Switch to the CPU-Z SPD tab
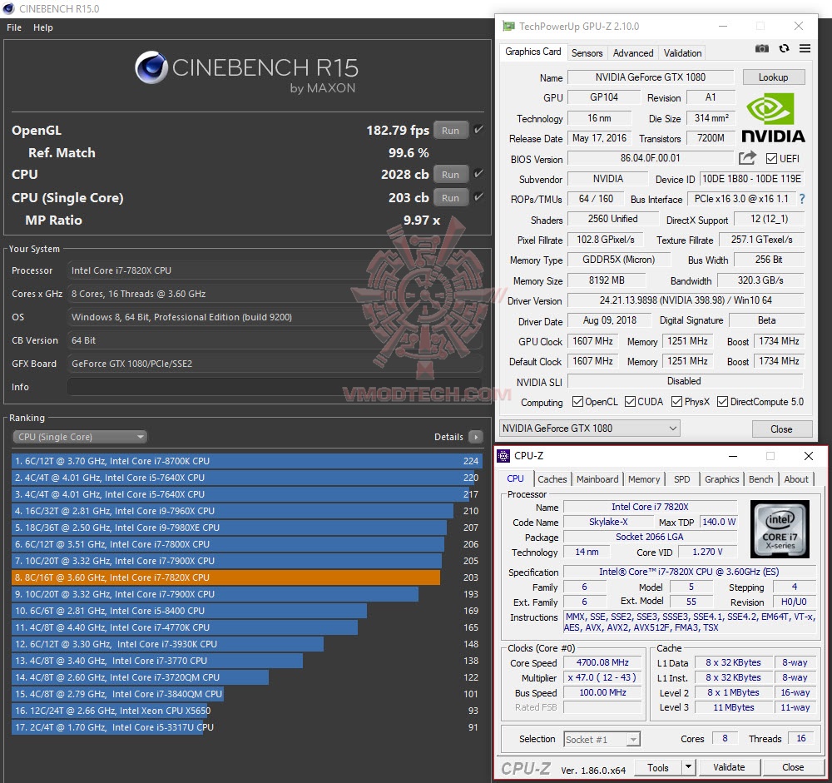This screenshot has height=783, width=832. pyautogui.click(x=682, y=478)
